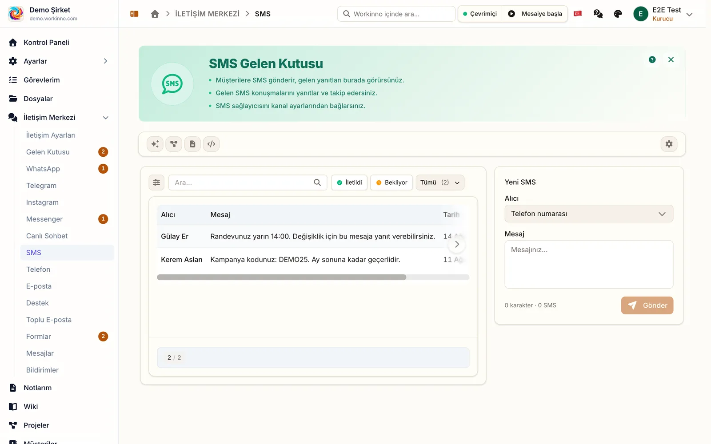Open the theme palette icon
This screenshot has width=711, height=444.
618,14
